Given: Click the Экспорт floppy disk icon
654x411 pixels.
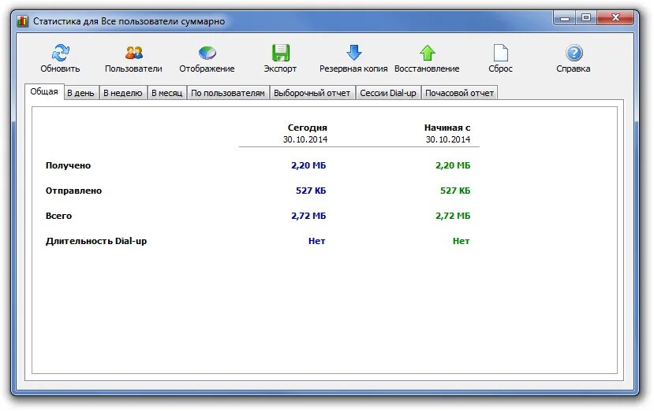Looking at the screenshot, I should (x=280, y=53).
